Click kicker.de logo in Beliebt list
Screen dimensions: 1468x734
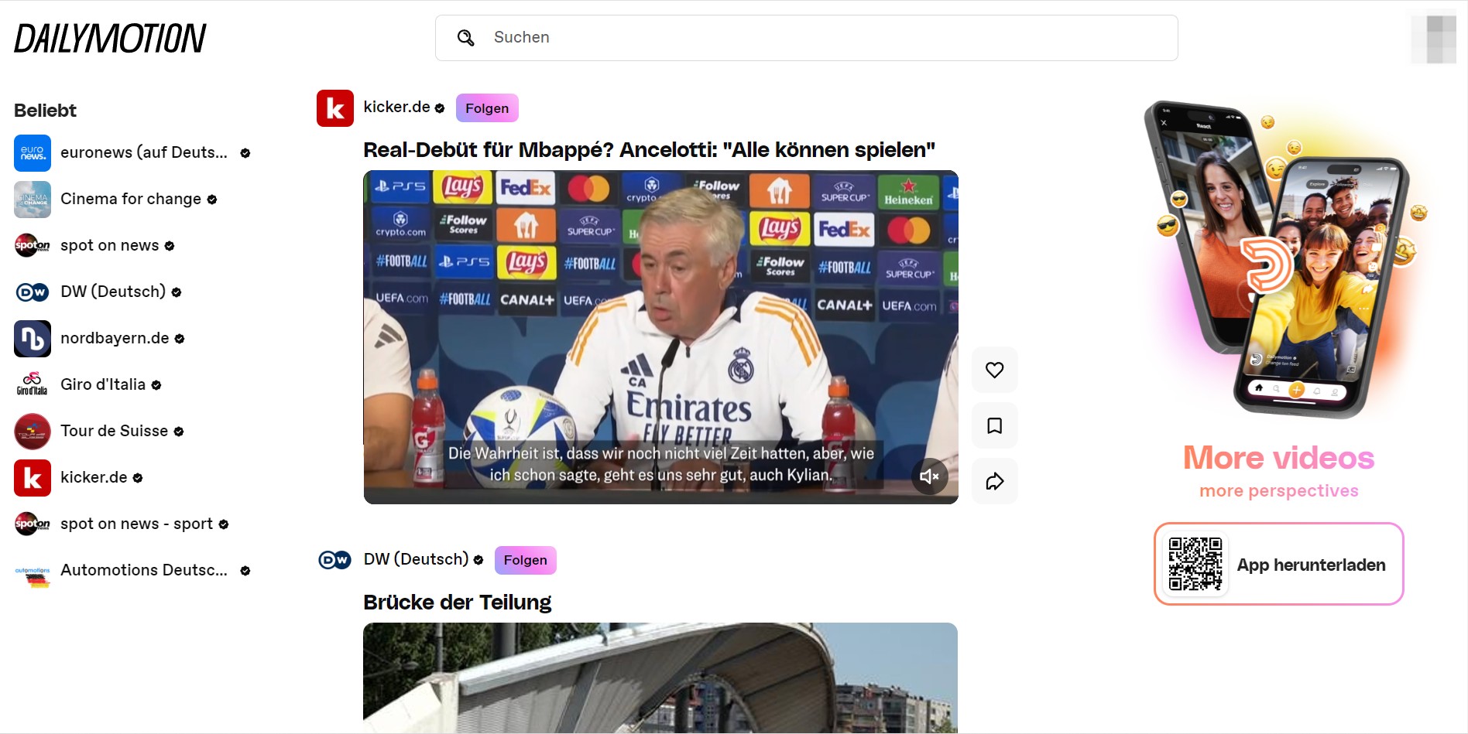(x=33, y=478)
